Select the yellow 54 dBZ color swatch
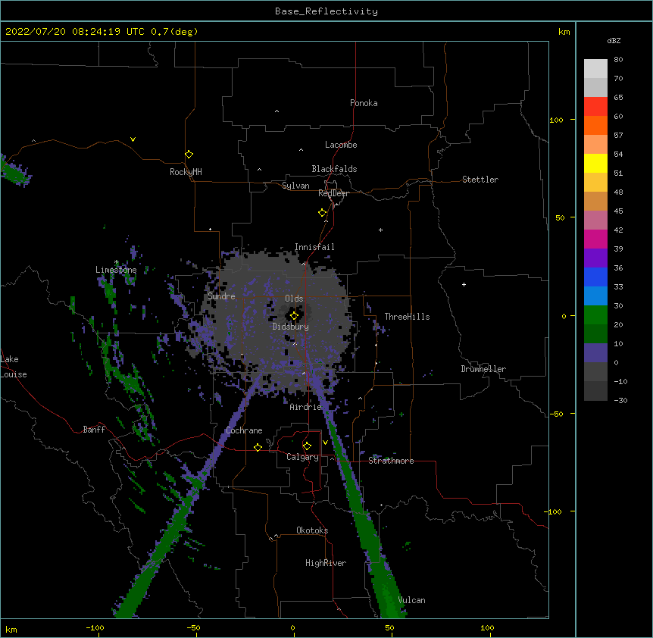 [595, 163]
